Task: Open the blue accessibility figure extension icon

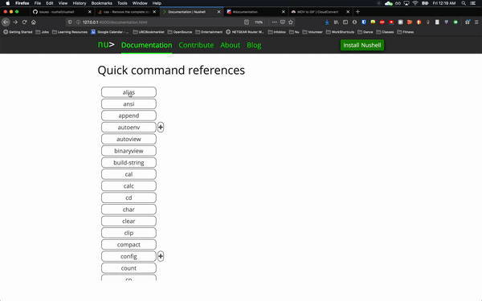Action: 327,22
